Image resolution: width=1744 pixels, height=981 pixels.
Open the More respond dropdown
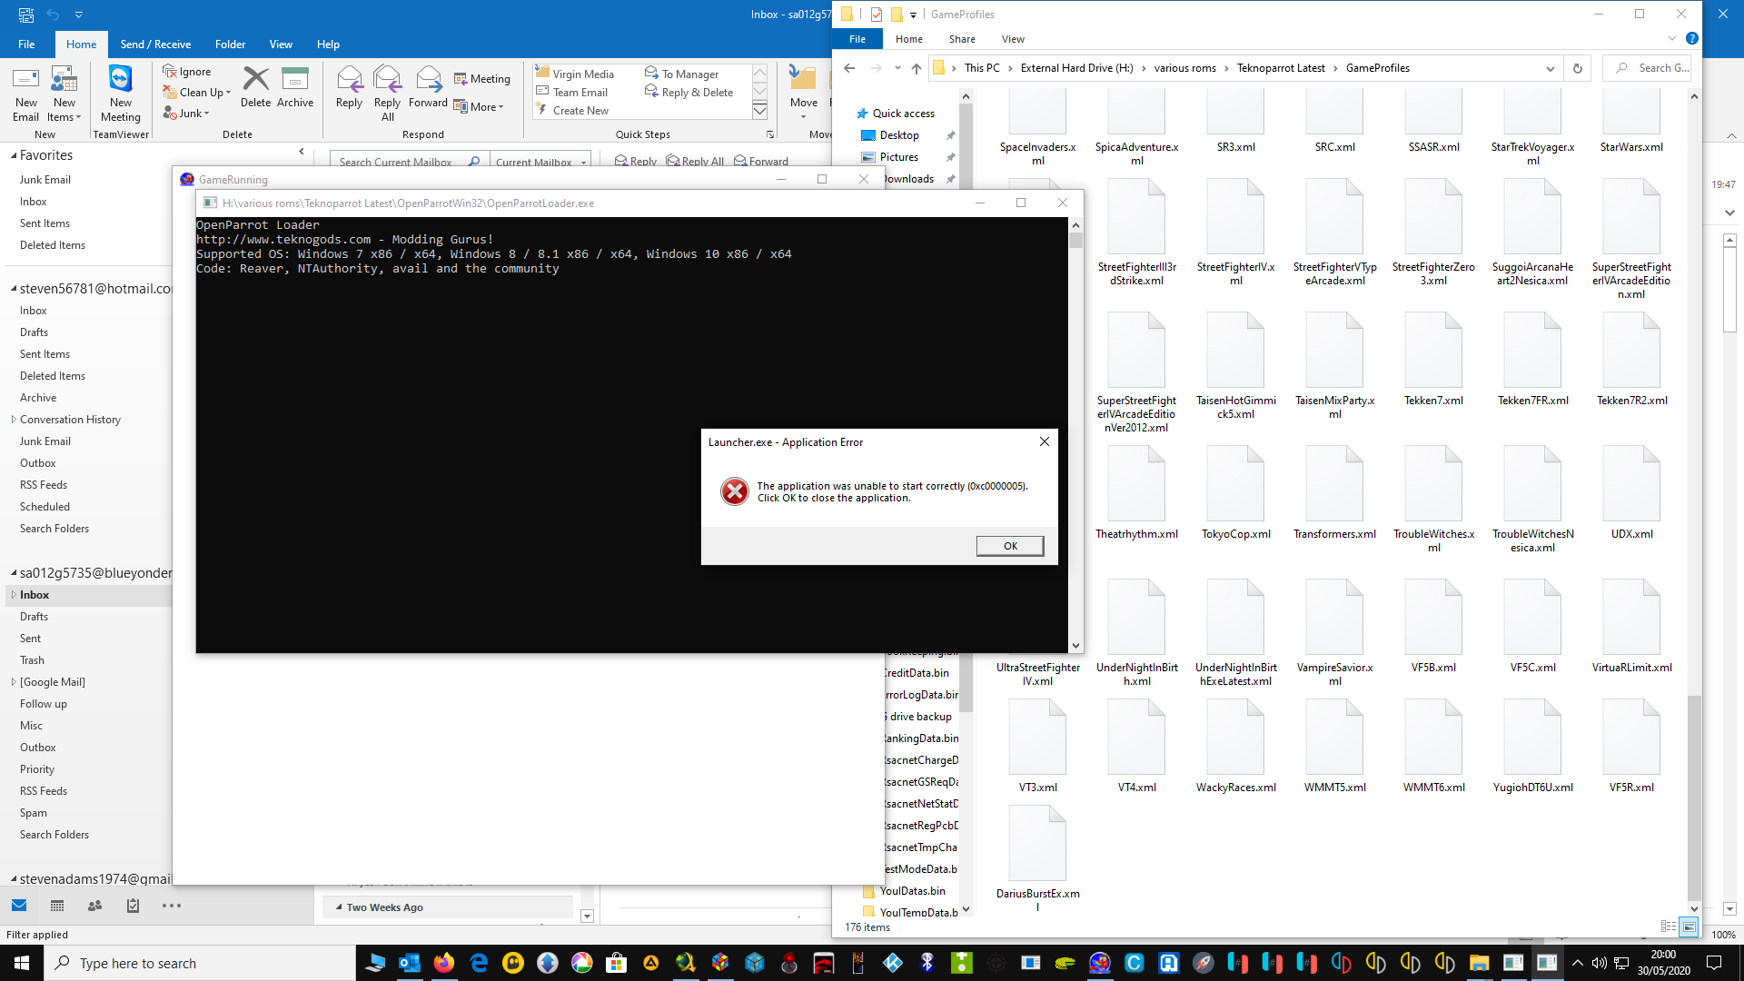tap(479, 107)
